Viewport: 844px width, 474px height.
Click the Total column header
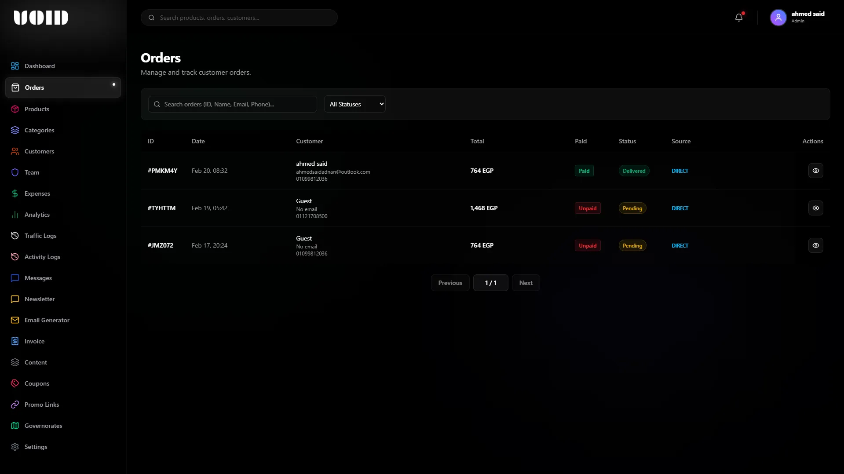pos(477,141)
